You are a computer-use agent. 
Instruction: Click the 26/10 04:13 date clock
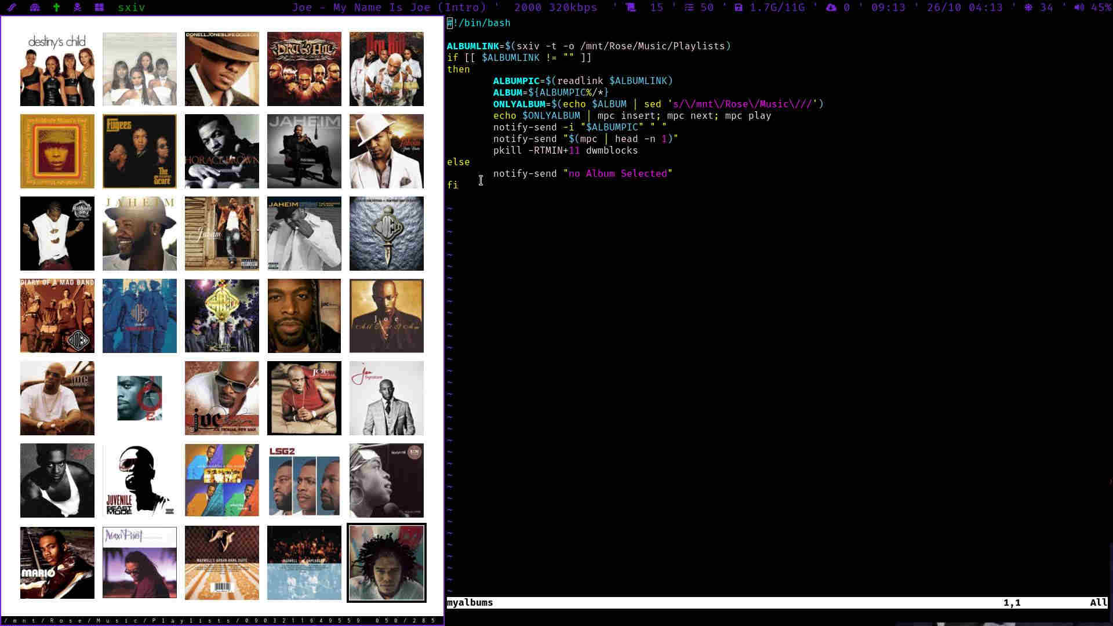pyautogui.click(x=965, y=8)
